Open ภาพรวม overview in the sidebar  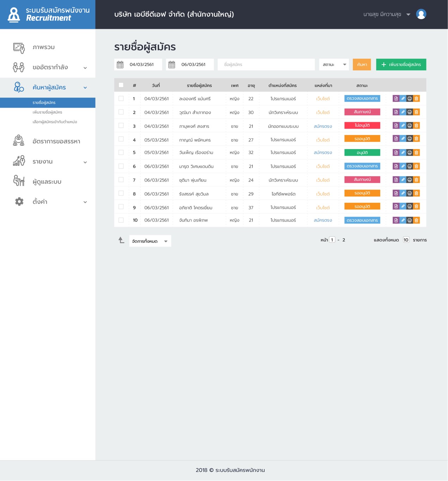[x=43, y=47]
